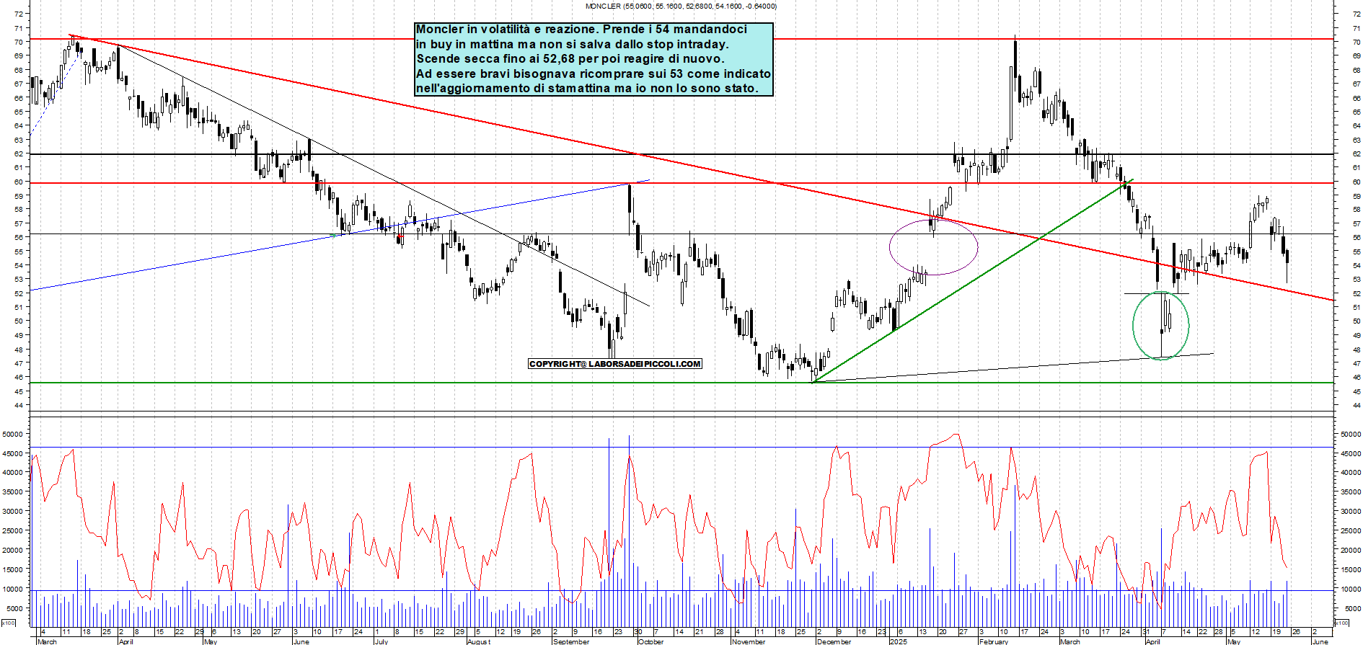The image size is (1363, 645).
Task: Click the line 'nell'aggiornamento di stamattina'
Action: (x=587, y=89)
